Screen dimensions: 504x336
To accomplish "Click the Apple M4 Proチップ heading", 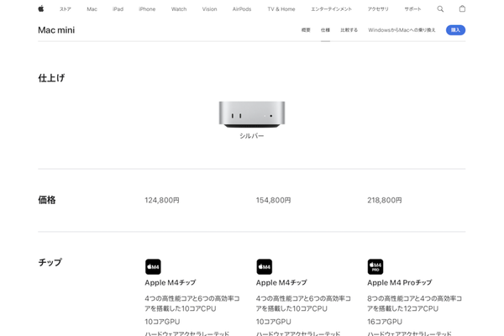I will point(400,282).
